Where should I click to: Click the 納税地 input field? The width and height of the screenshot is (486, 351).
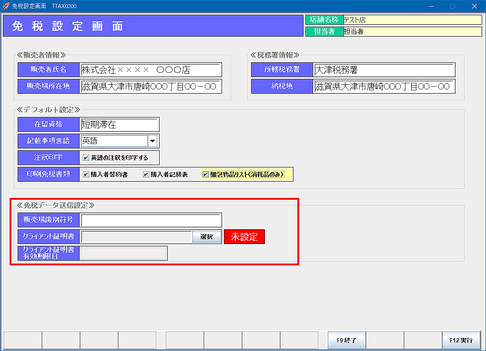click(384, 87)
